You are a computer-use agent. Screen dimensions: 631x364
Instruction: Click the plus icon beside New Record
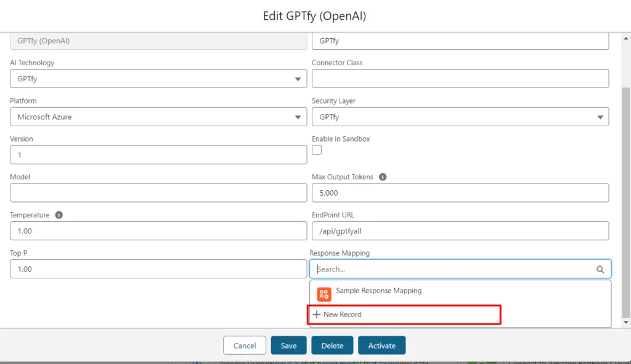[x=317, y=315]
